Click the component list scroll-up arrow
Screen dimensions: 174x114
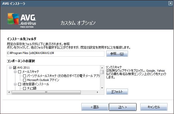[x=102, y=68]
